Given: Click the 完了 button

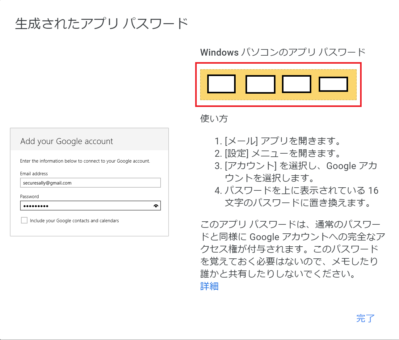Looking at the screenshot, I should coord(366,318).
